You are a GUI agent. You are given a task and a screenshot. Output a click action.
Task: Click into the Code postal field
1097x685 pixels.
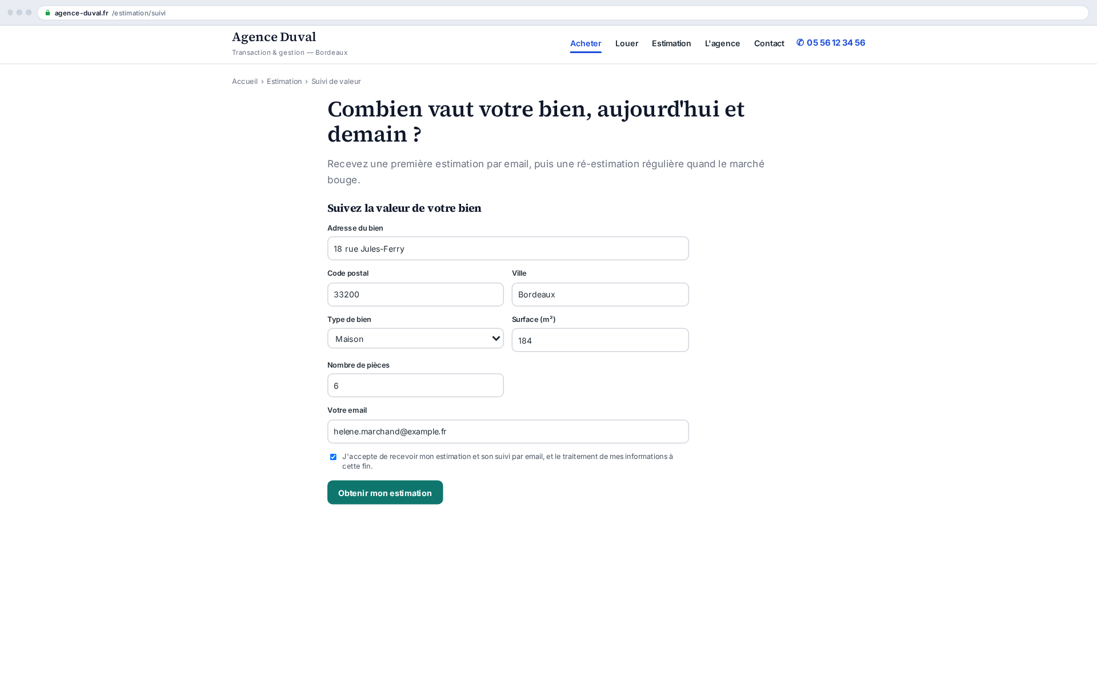[415, 295]
